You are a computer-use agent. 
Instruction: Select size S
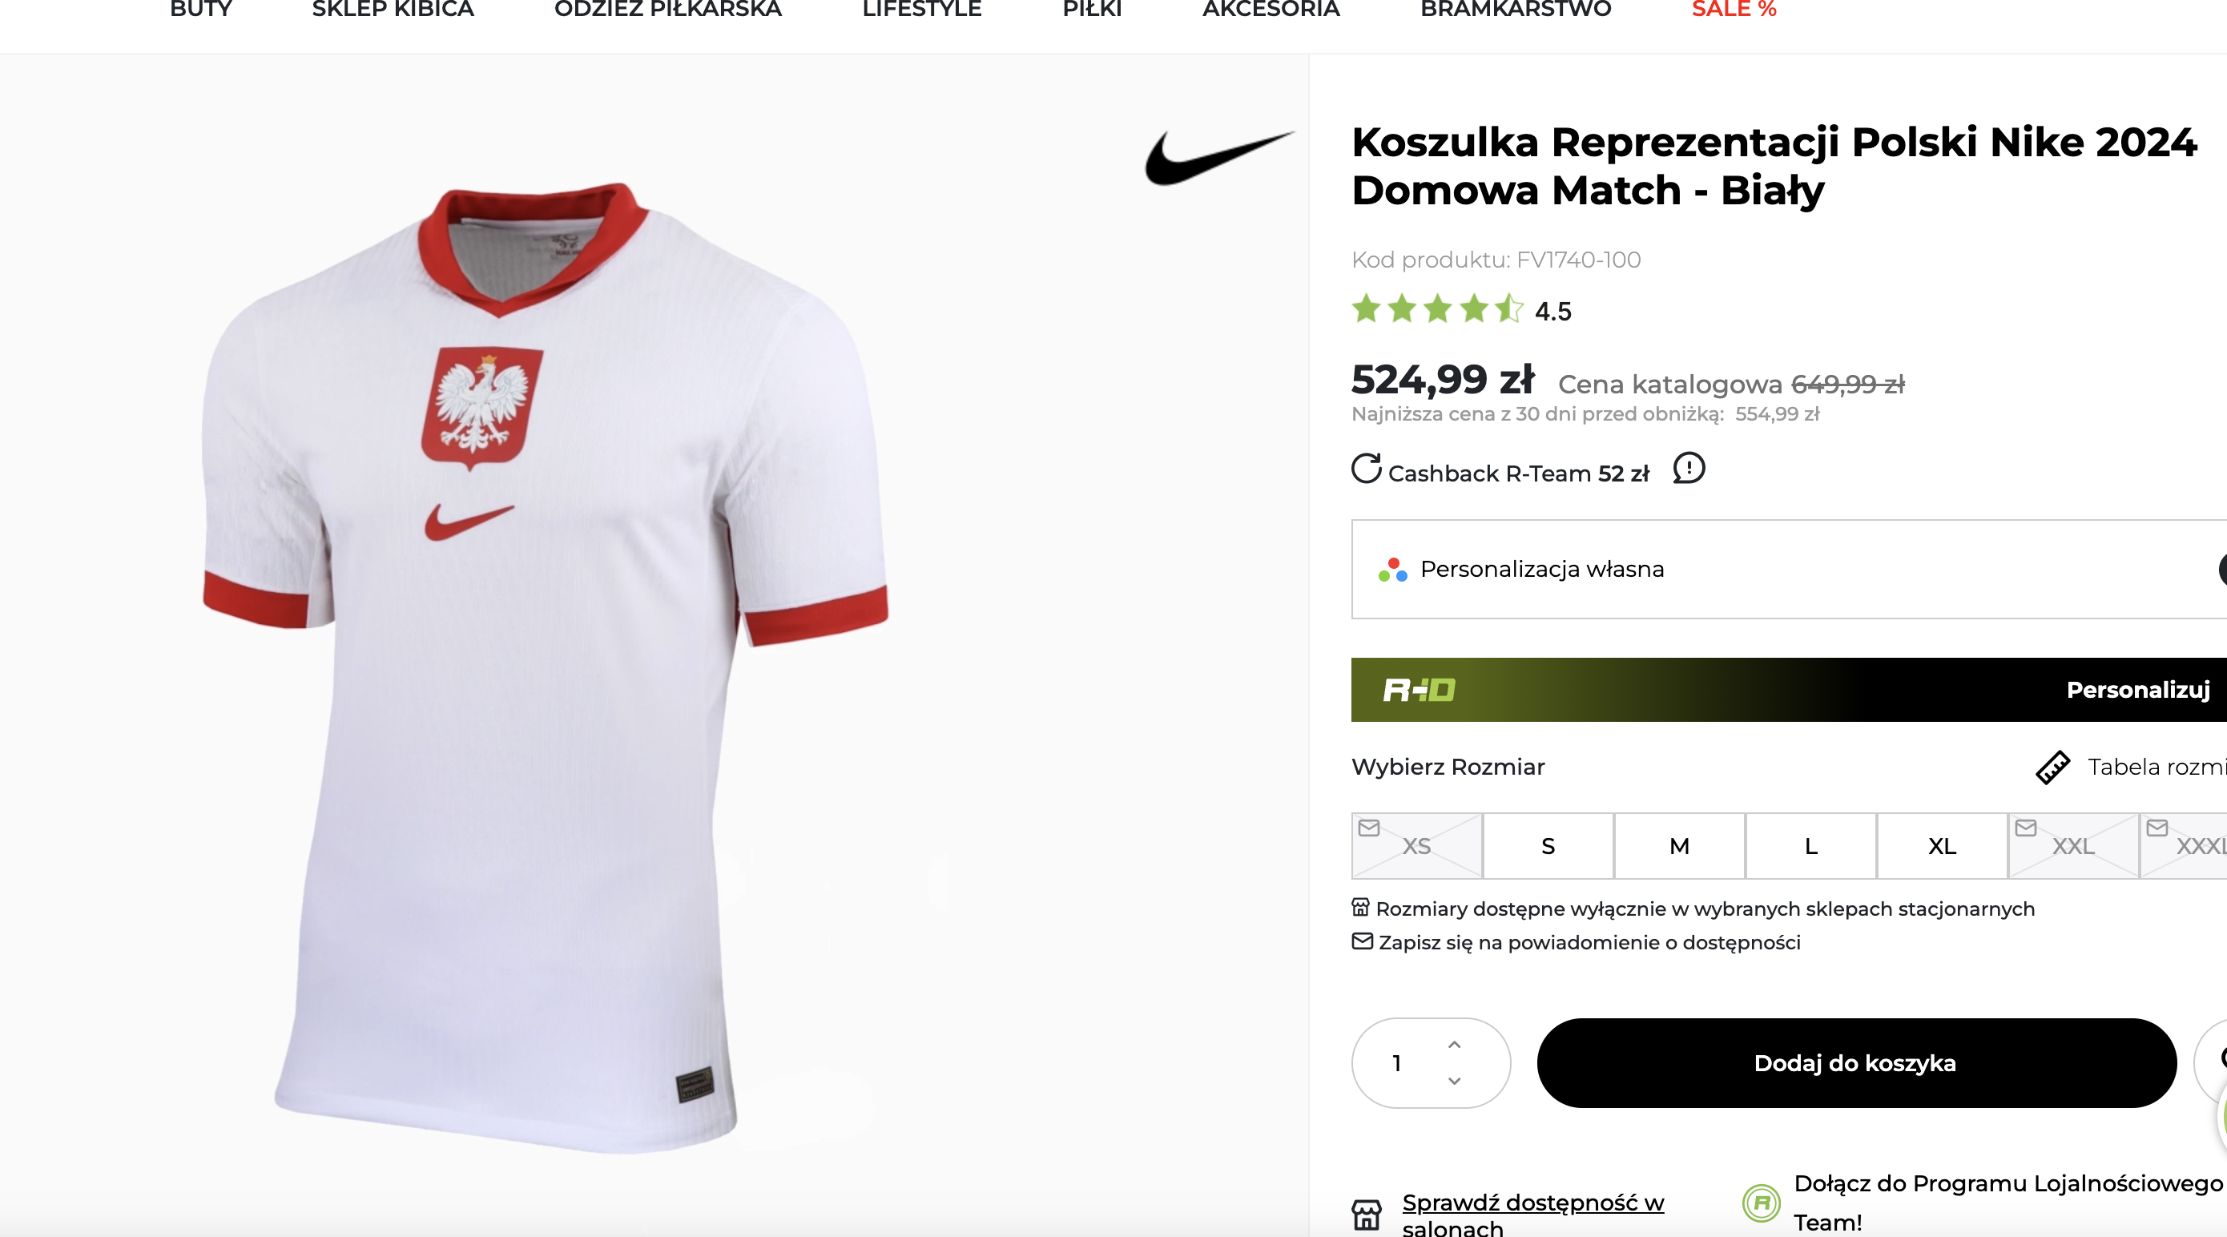point(1548,845)
